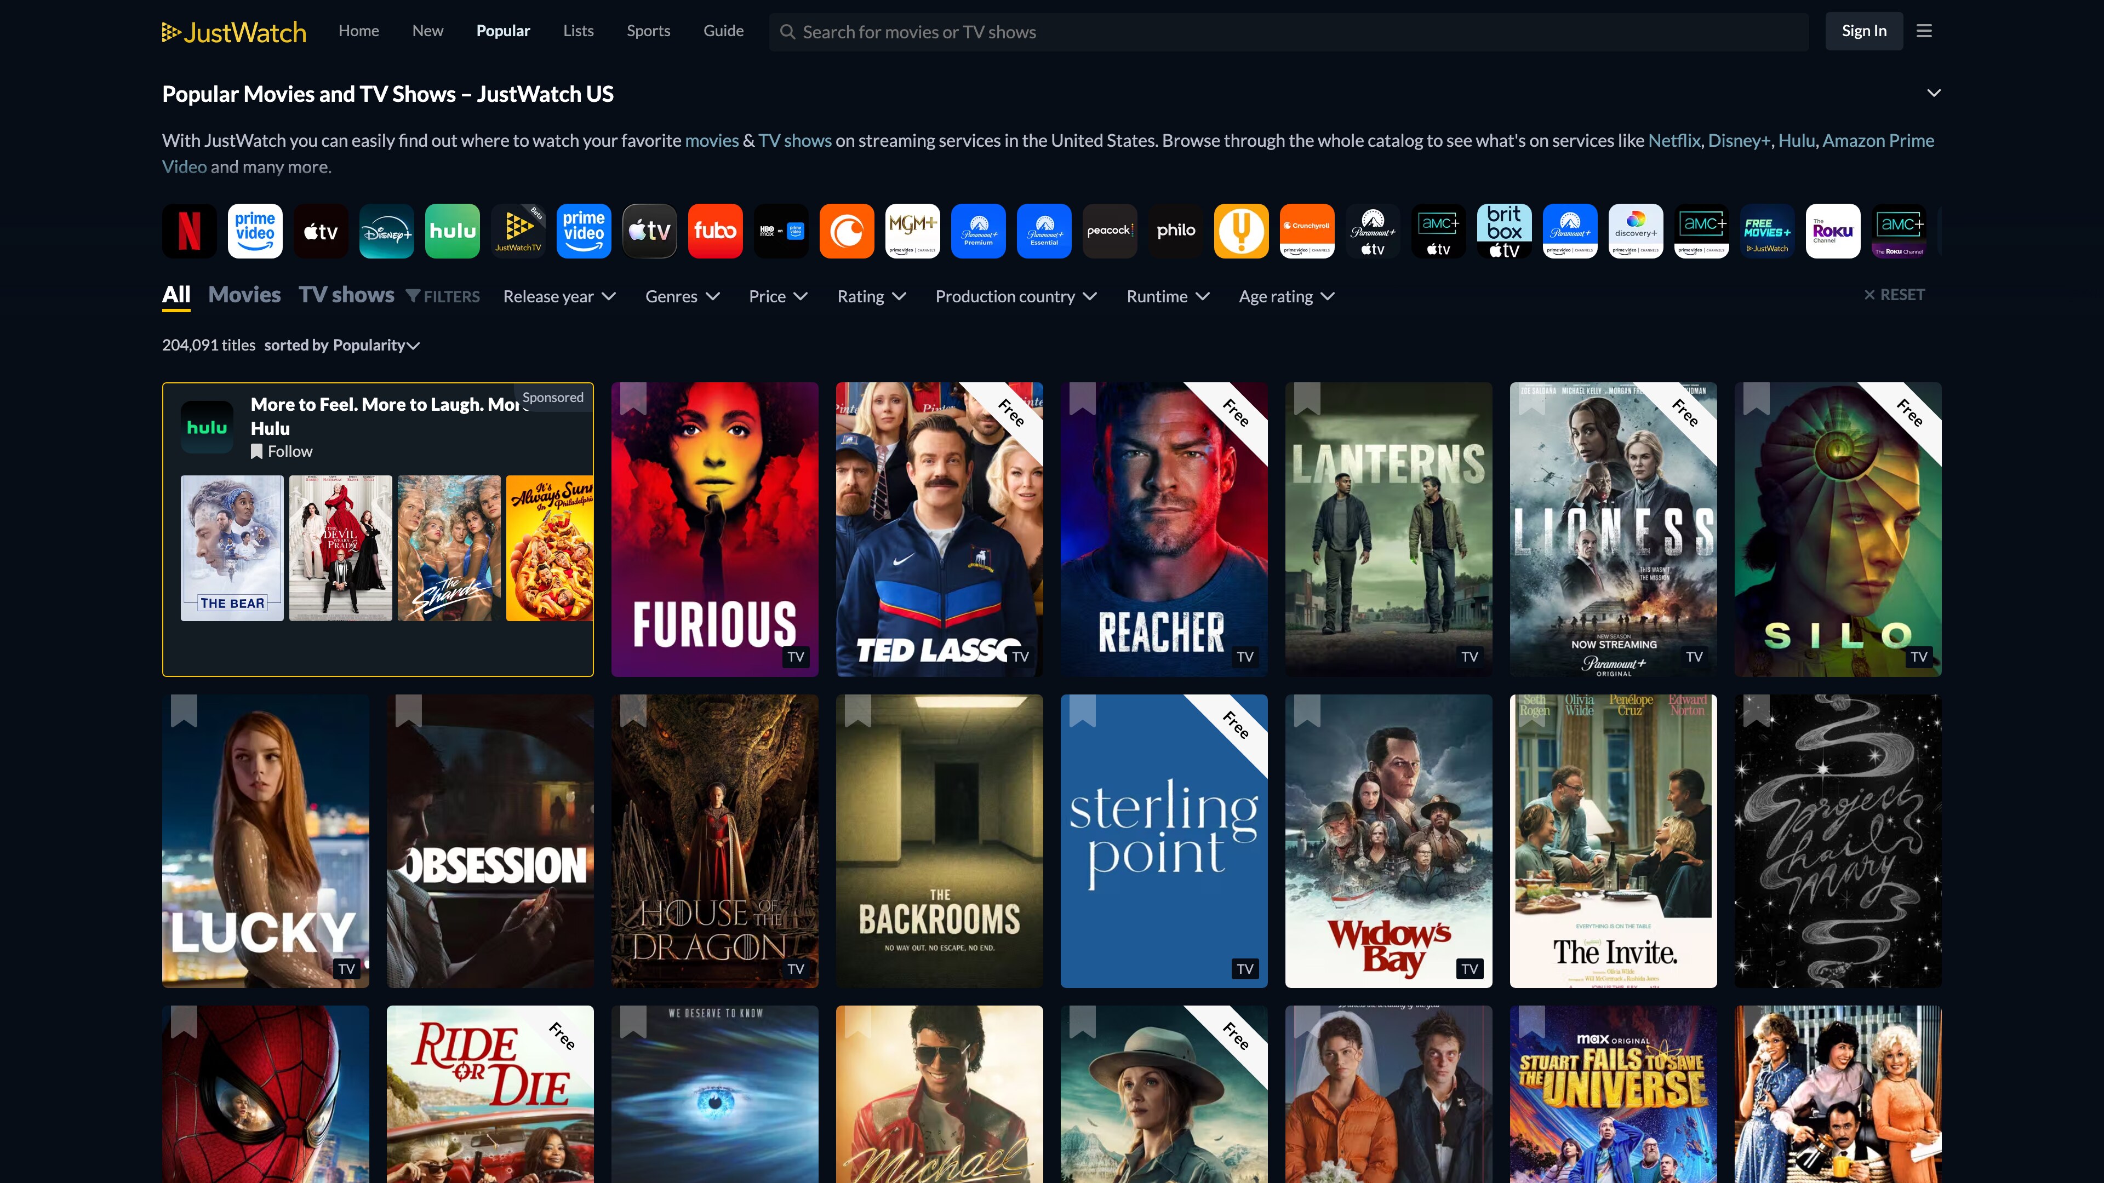Switch to the Movies tab
Viewport: 2104px width, 1183px height.
click(x=244, y=295)
